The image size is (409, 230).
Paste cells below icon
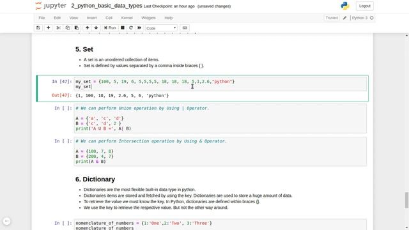coord(77,28)
